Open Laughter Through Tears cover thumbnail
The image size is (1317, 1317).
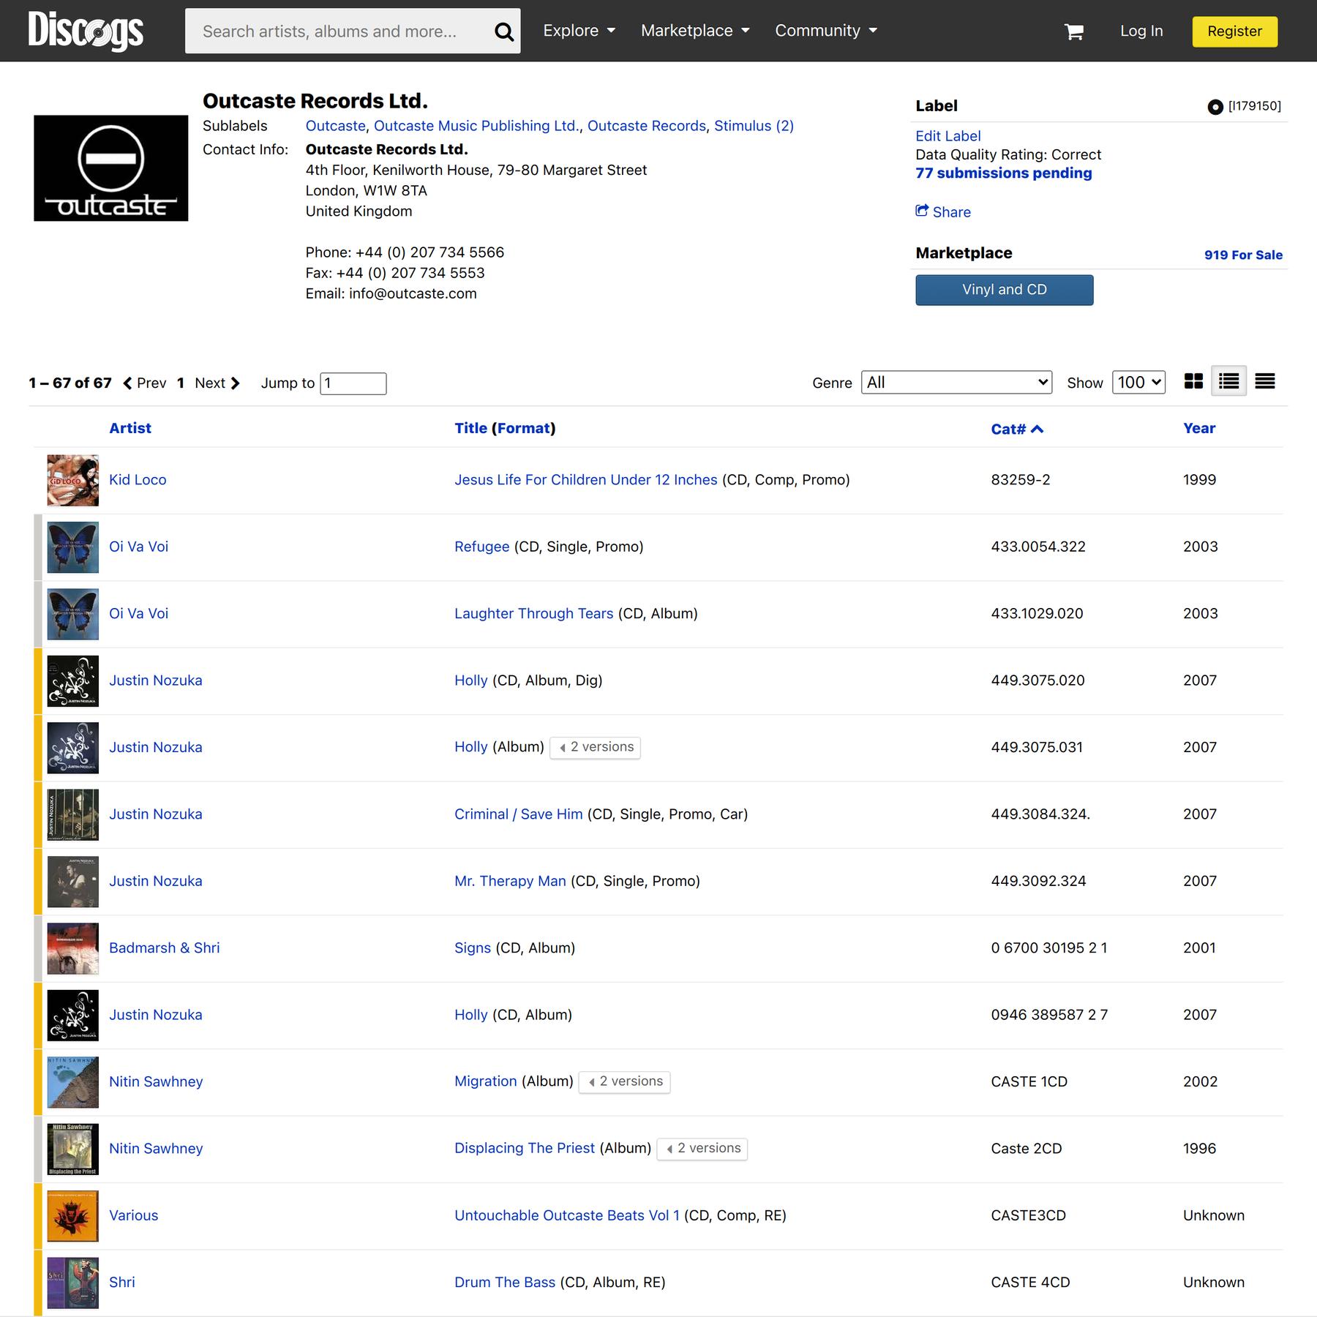coord(72,614)
